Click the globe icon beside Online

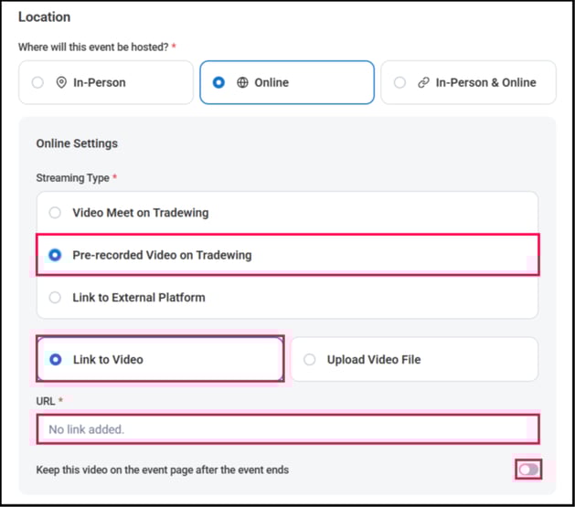pos(242,82)
